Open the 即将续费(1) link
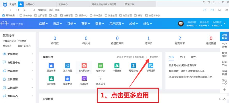 pos(141,57)
